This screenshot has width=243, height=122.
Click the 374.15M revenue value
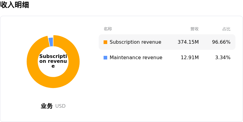point(188,42)
